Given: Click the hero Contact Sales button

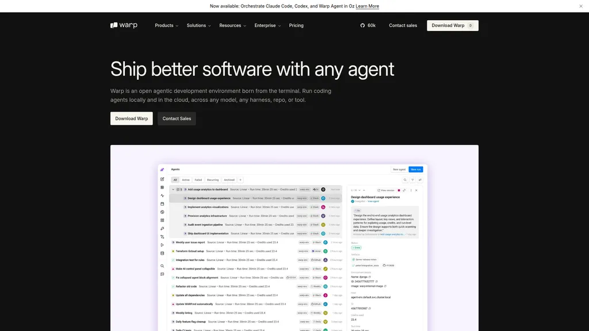Looking at the screenshot, I should click(177, 118).
